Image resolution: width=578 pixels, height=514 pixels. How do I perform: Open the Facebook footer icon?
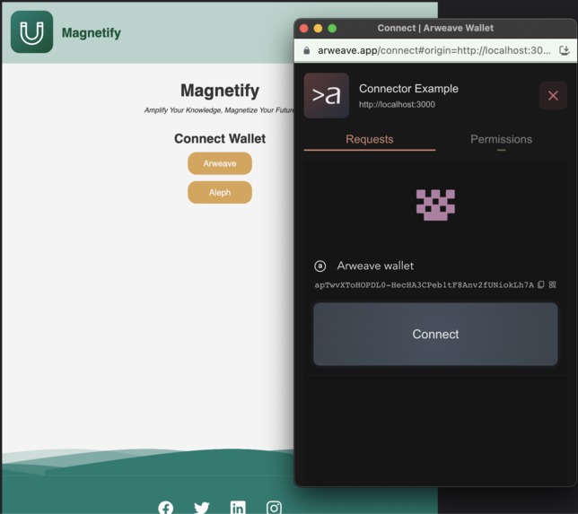165,508
